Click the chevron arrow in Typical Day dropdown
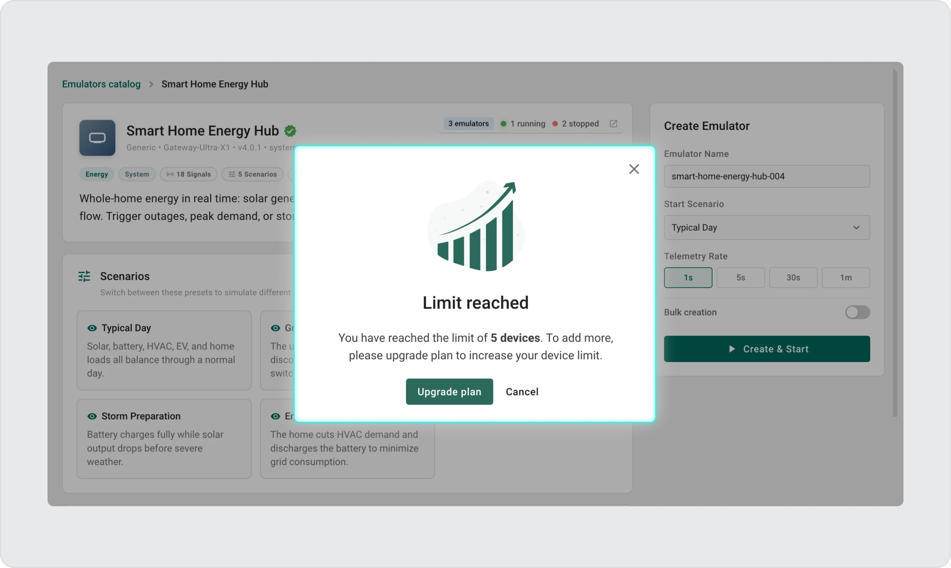This screenshot has height=568, width=951. 856,228
